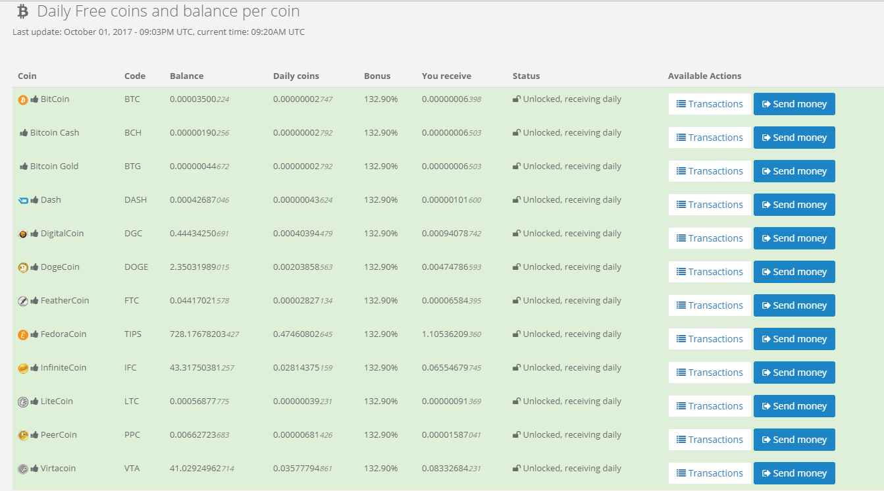The image size is (884, 491).
Task: Click the LiteCoin logo icon
Action: tap(23, 402)
